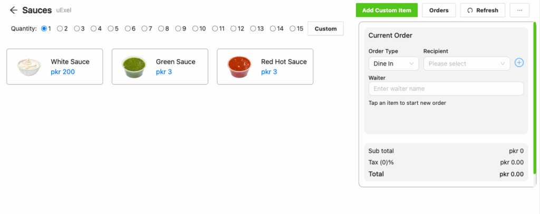Click the green vertical scrollbar
Viewport: 540px width, 214px height.
[x=535, y=98]
